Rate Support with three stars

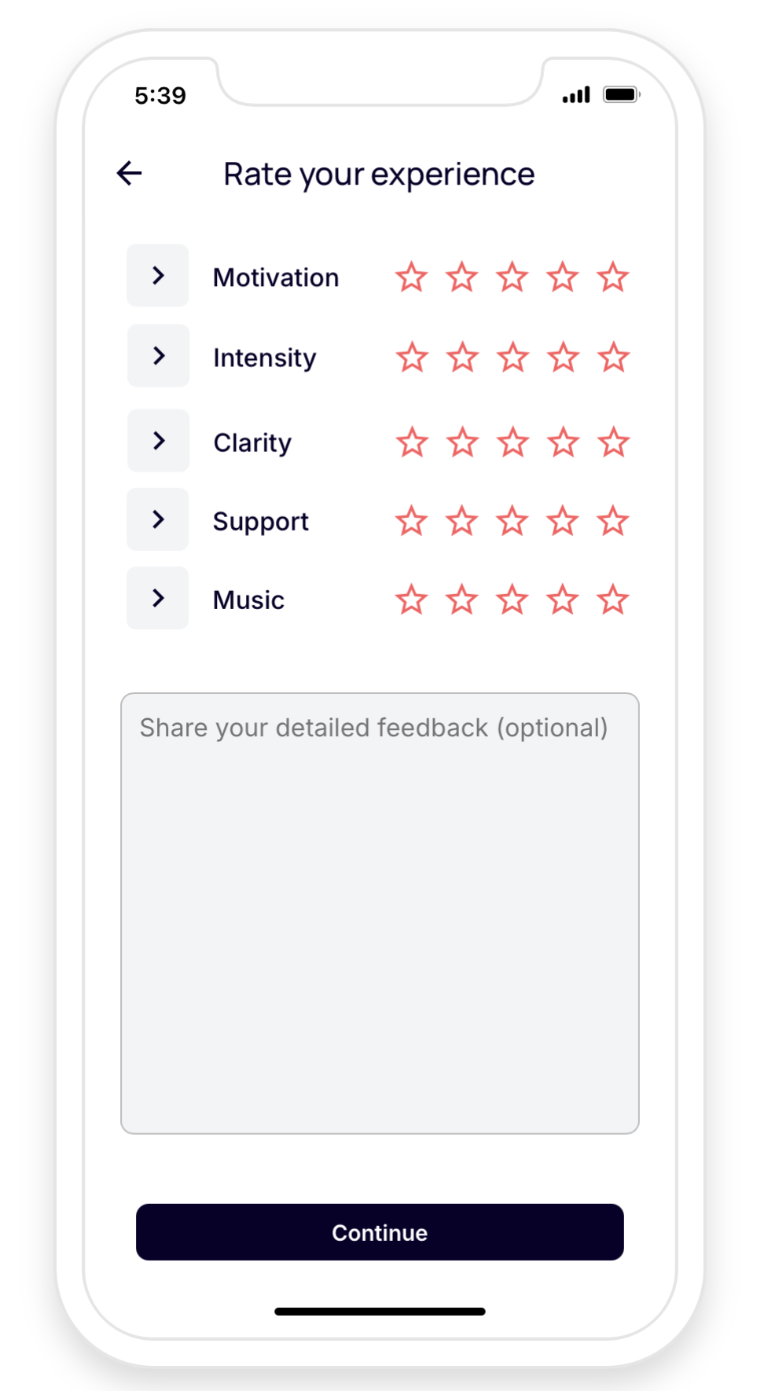click(512, 521)
